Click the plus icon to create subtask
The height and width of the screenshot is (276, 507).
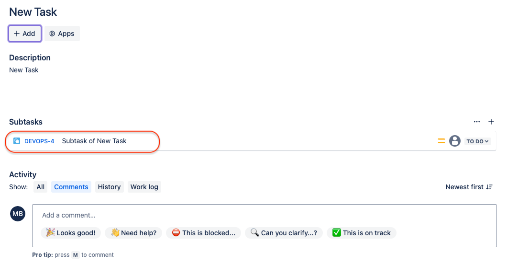click(x=491, y=122)
